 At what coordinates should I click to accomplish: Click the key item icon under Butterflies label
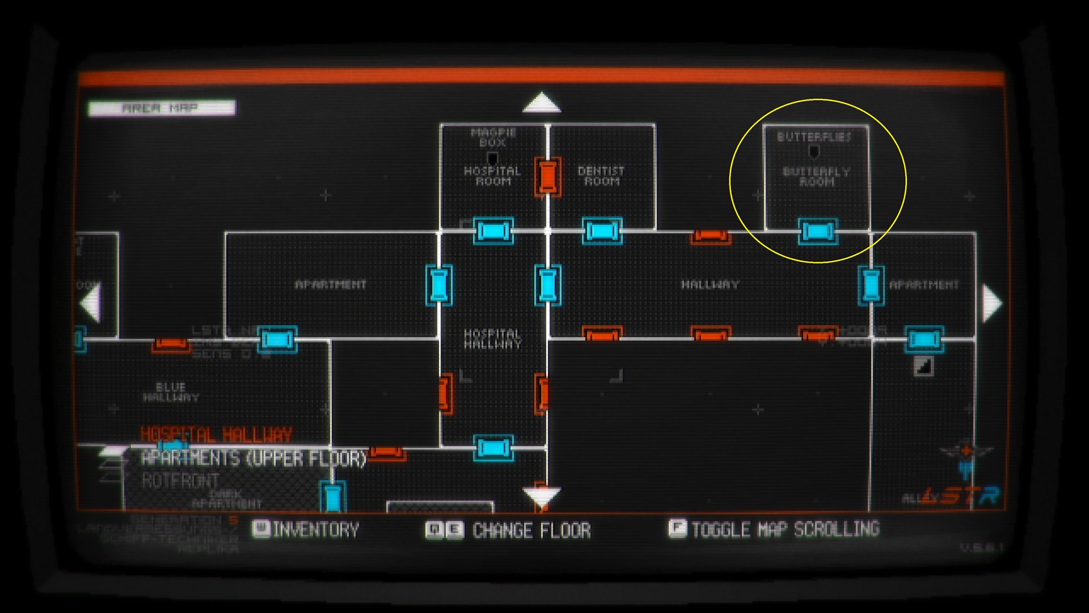(814, 152)
